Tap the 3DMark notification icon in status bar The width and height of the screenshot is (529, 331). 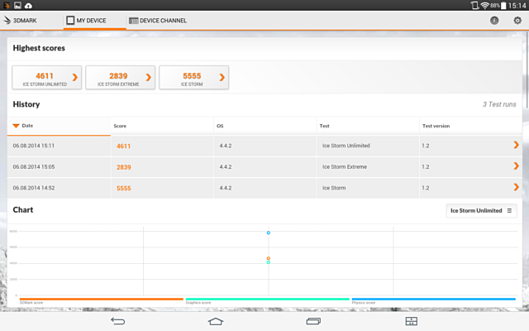pyautogui.click(x=7, y=6)
